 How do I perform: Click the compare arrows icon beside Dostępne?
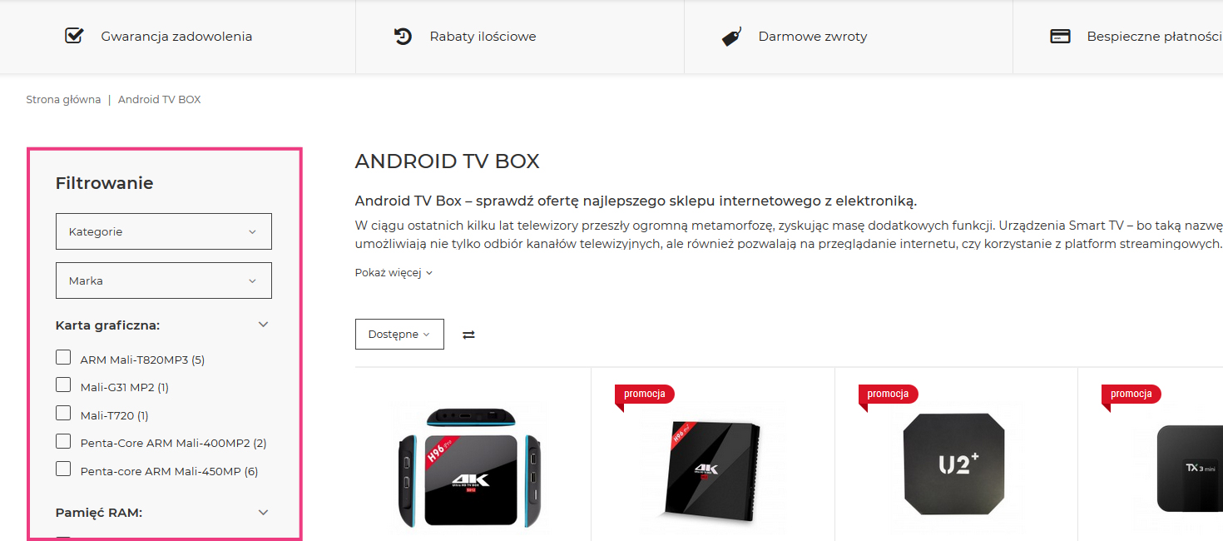click(468, 335)
